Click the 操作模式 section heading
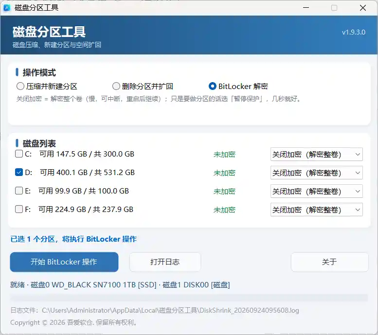This screenshot has height=335, width=378. pyautogui.click(x=39, y=72)
